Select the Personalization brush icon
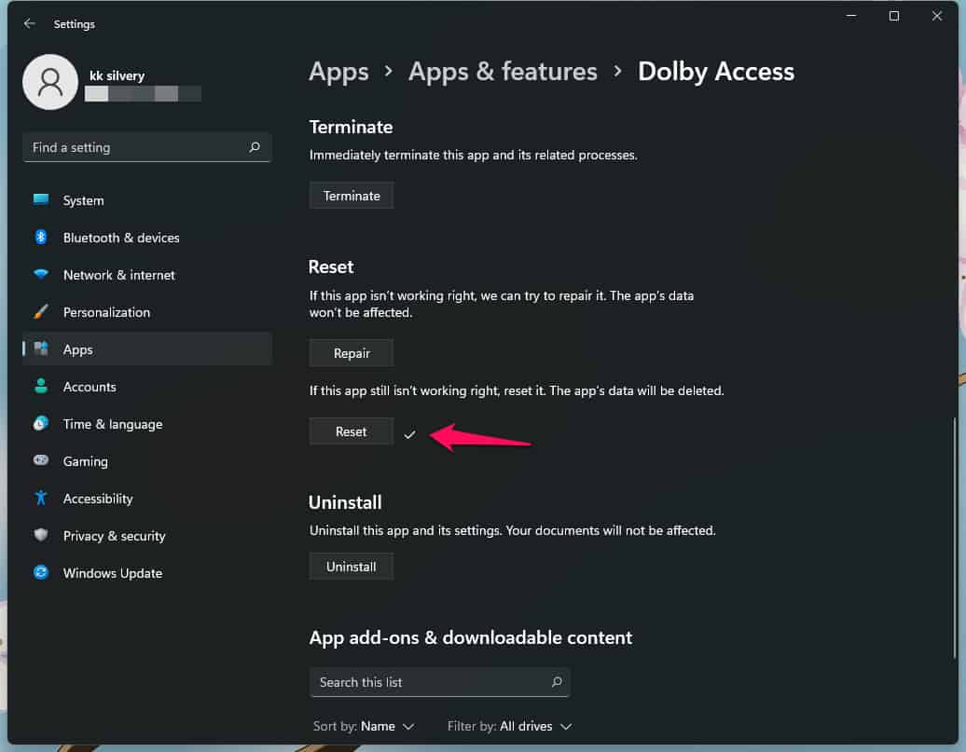966x752 pixels. (x=41, y=311)
